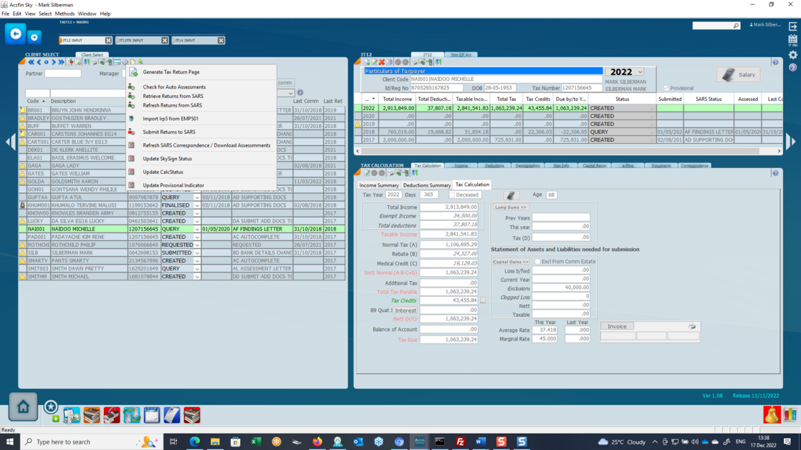The image size is (801, 450).
Task: Open Microsoft Word from the taskbar
Action: 481,441
